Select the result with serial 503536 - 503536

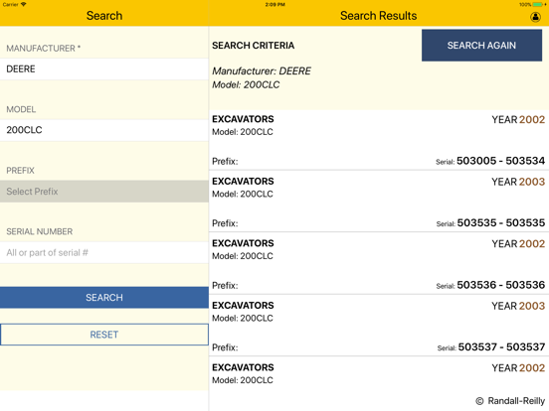tap(379, 264)
